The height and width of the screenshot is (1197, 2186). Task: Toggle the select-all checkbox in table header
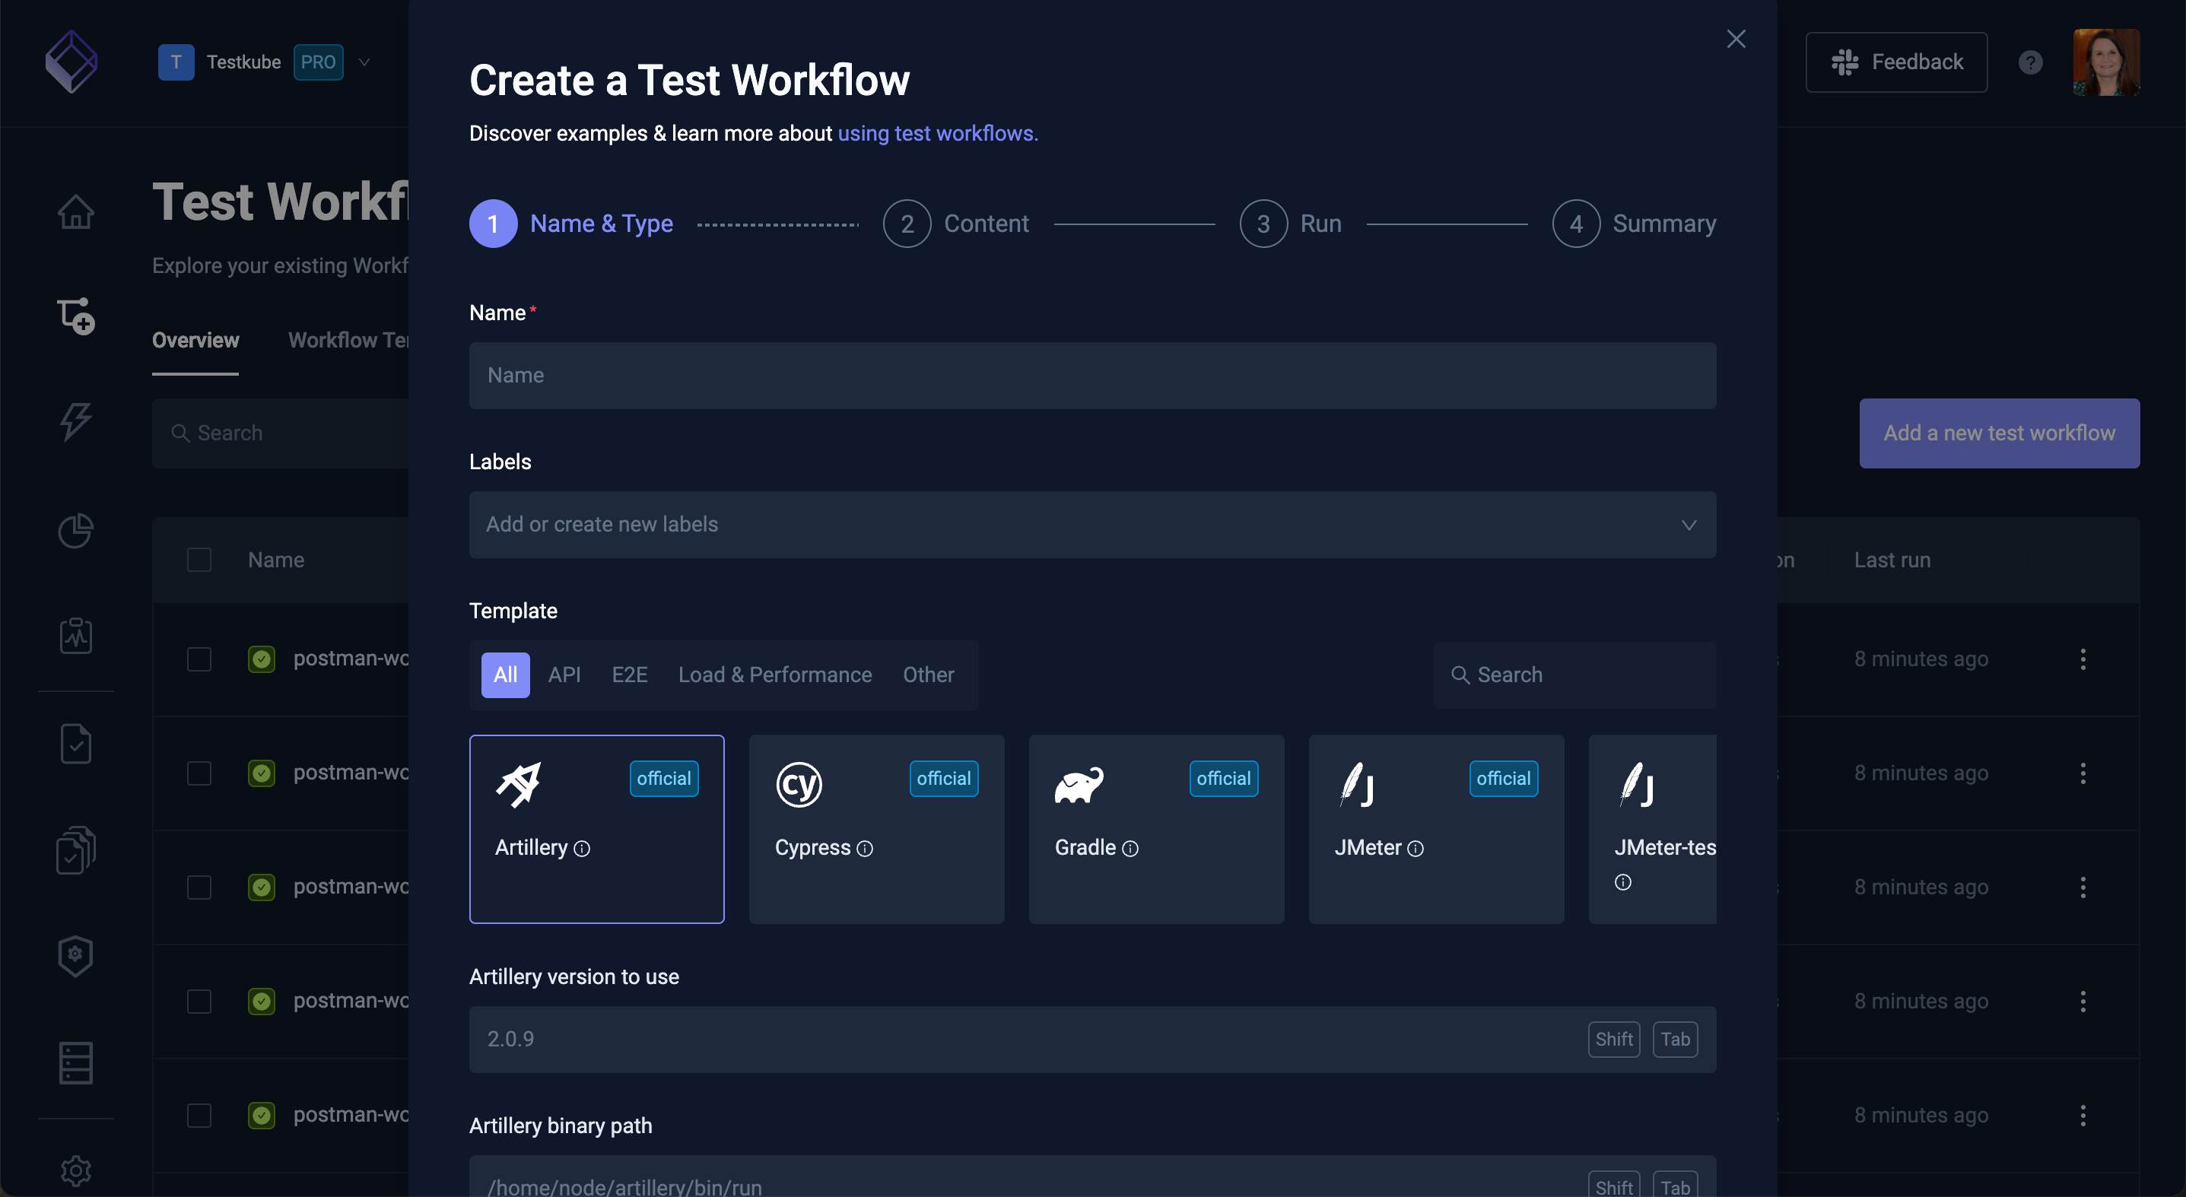199,560
